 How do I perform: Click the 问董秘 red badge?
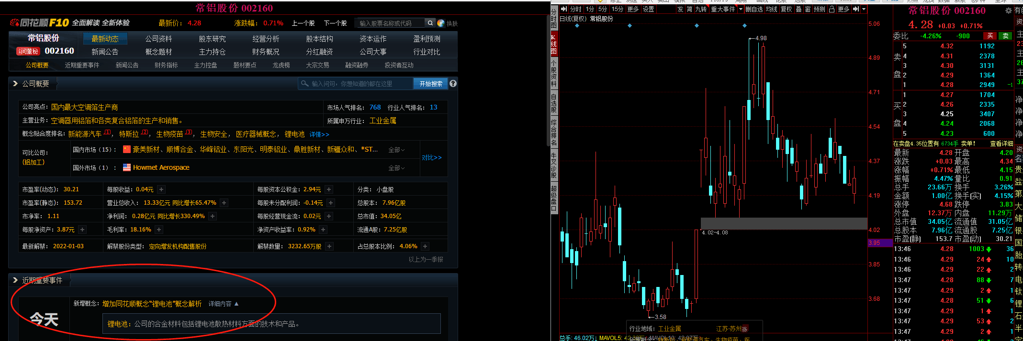point(28,51)
